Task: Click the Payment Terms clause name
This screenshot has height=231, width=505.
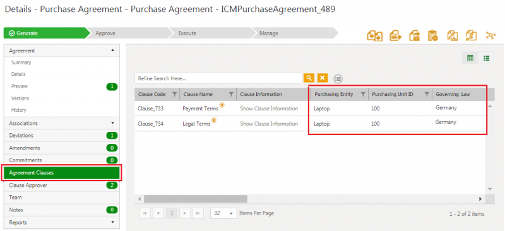Action: (x=200, y=109)
